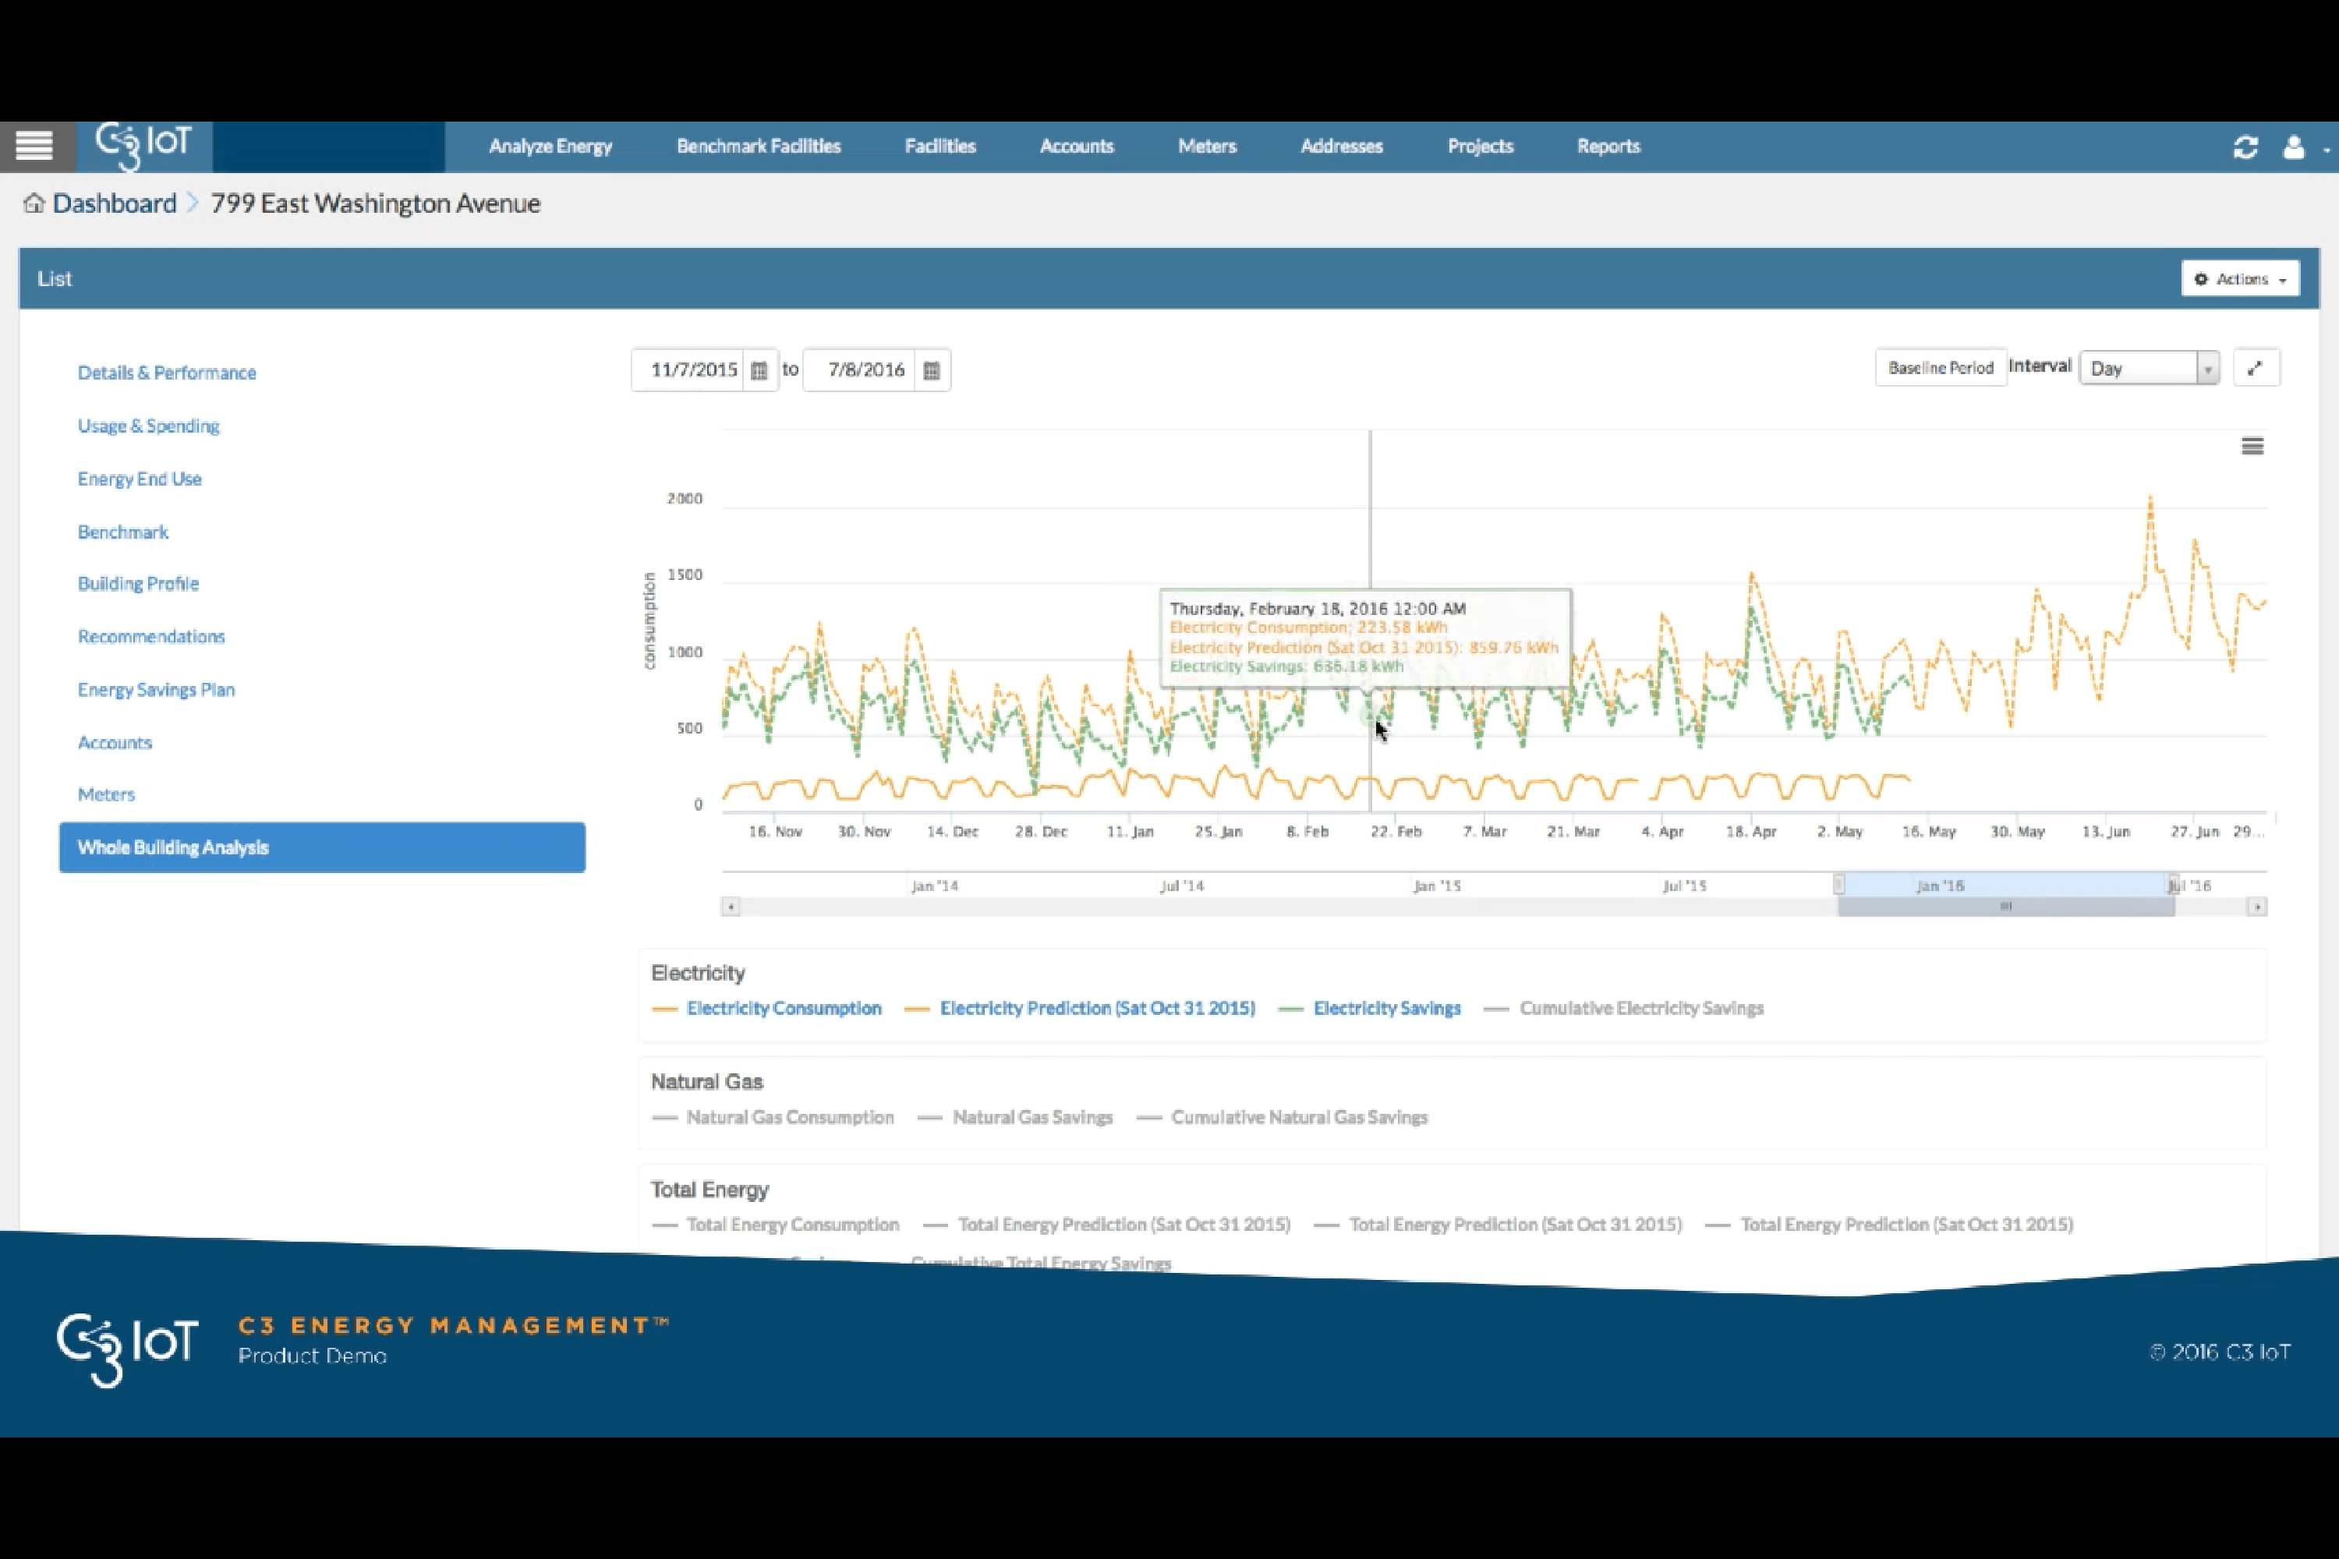2339x1559 pixels.
Task: Open Energy Savings Plan in the sidebar
Action: (156, 690)
